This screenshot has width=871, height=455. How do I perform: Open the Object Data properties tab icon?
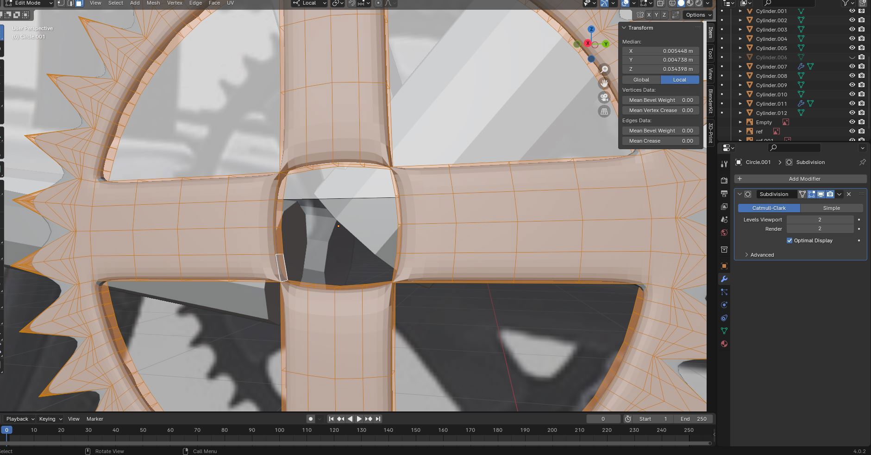click(x=724, y=331)
